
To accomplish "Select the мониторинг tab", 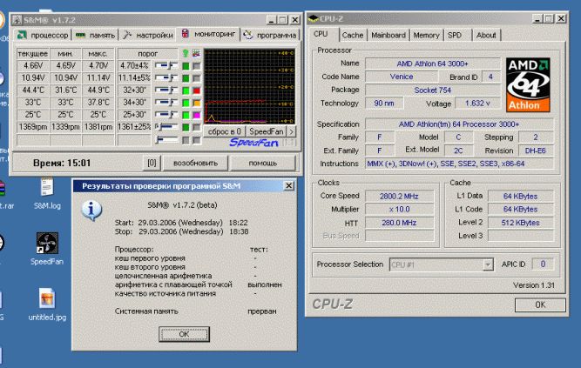I will 208,34.
